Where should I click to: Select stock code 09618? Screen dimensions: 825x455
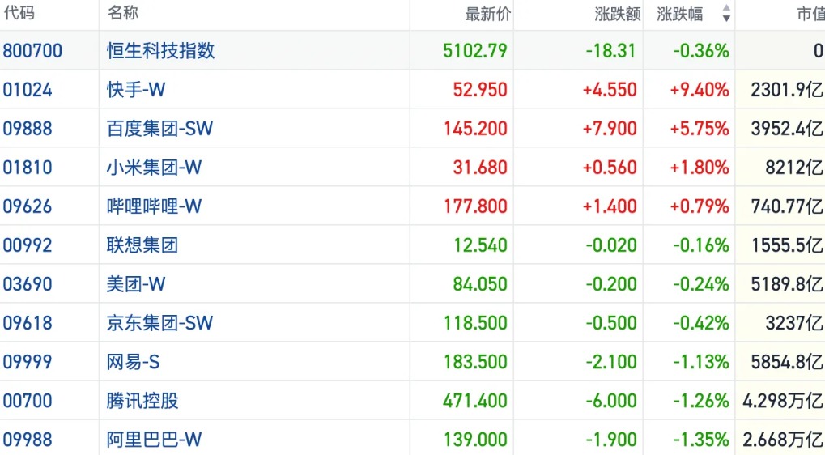pos(28,324)
